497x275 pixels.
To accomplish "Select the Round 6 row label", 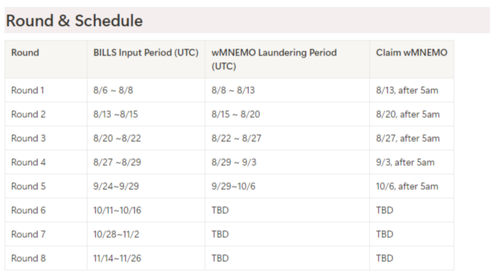I will tap(28, 211).
